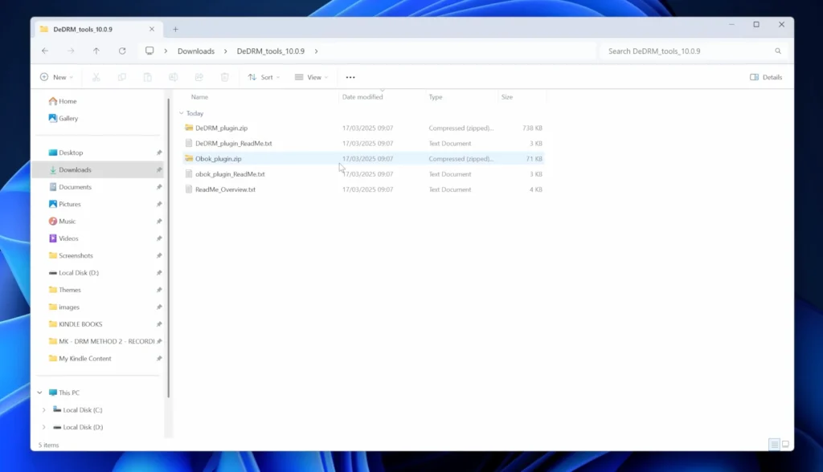The height and width of the screenshot is (472, 823).
Task: Click the Share icon in toolbar
Action: tap(199, 77)
